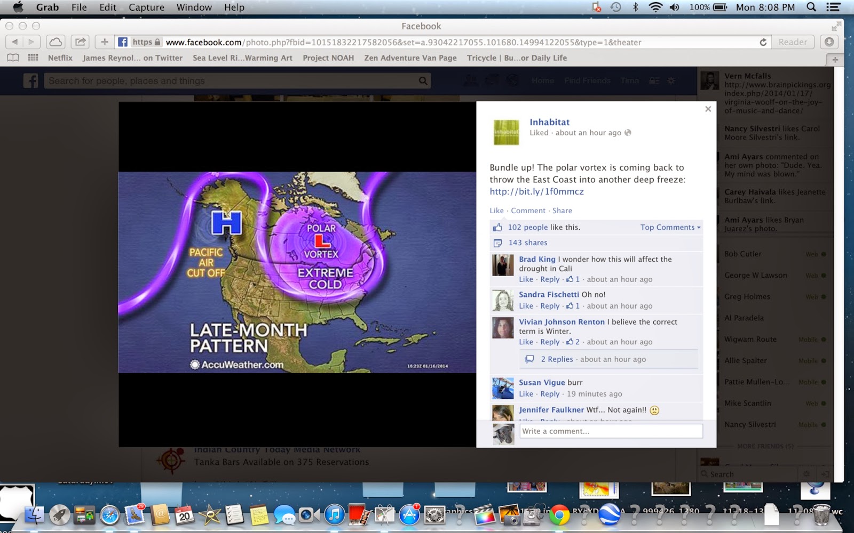The image size is (854, 533).
Task: Open the Project NOAH bookmark
Action: coord(328,58)
